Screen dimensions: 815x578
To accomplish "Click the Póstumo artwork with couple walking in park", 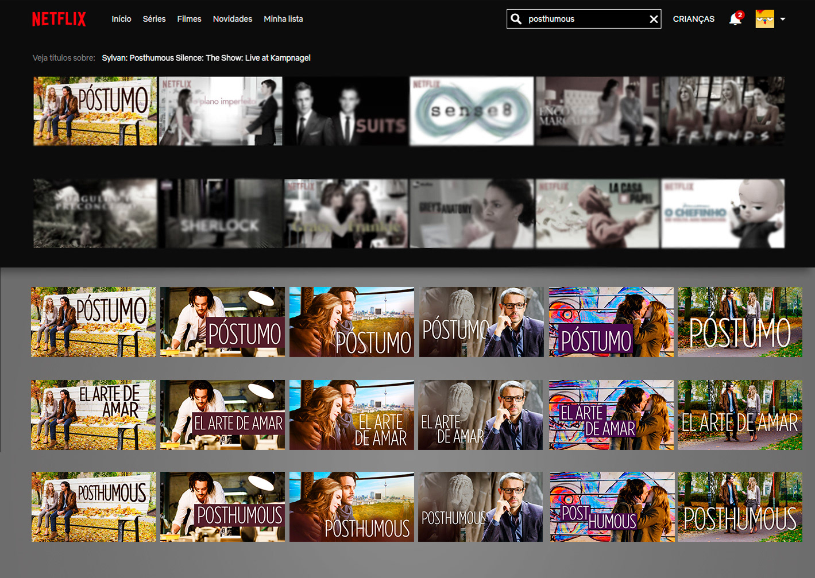I will (740, 322).
